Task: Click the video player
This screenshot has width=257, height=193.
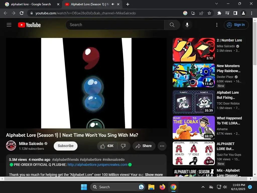Action: point(86,83)
